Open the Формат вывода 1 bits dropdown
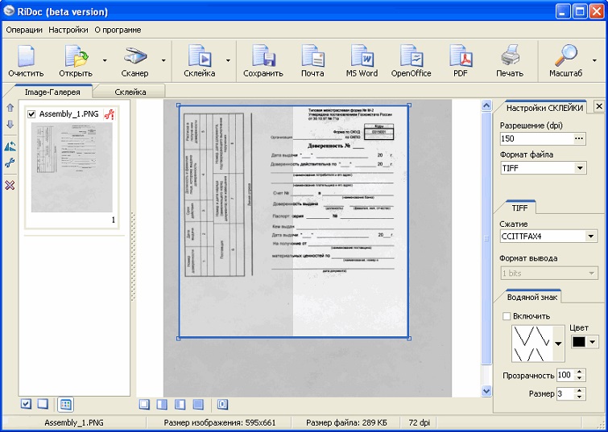The height and width of the screenshot is (432, 608). tap(591, 274)
